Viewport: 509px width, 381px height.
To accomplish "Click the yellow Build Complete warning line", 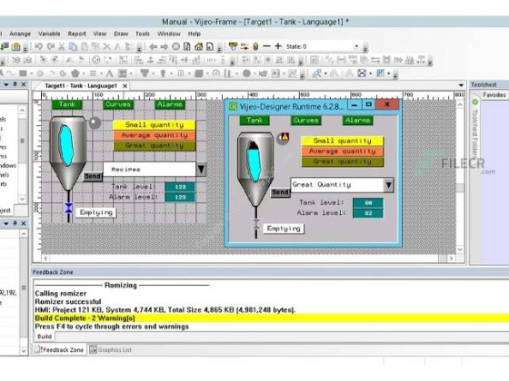I will (x=272, y=317).
